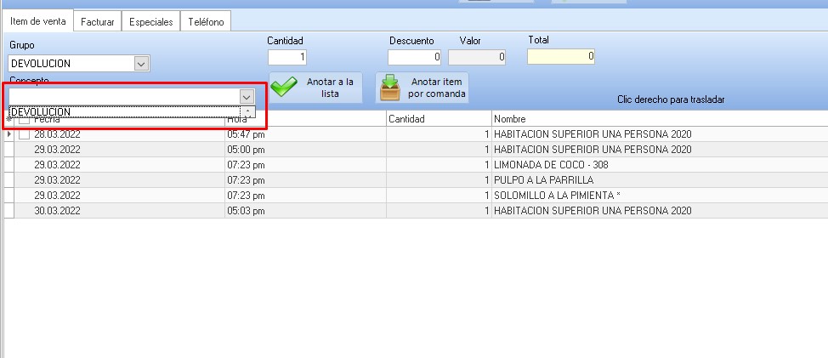This screenshot has height=358, width=828.
Task: Click into the Cantidad input field
Action: tap(287, 57)
